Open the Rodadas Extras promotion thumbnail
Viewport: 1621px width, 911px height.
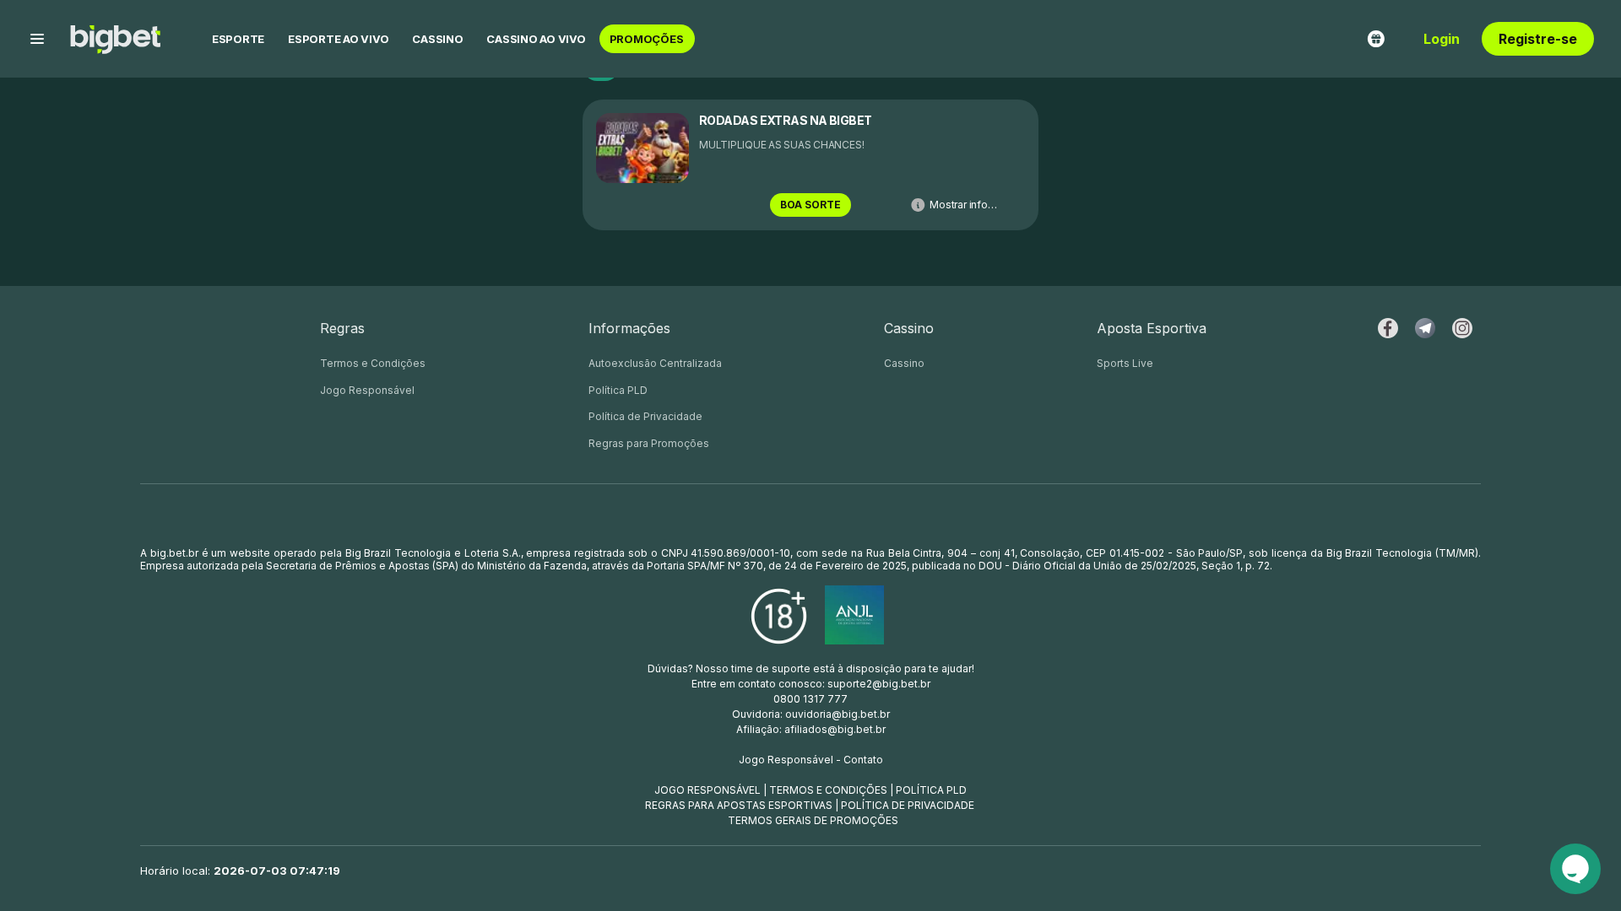click(x=642, y=148)
